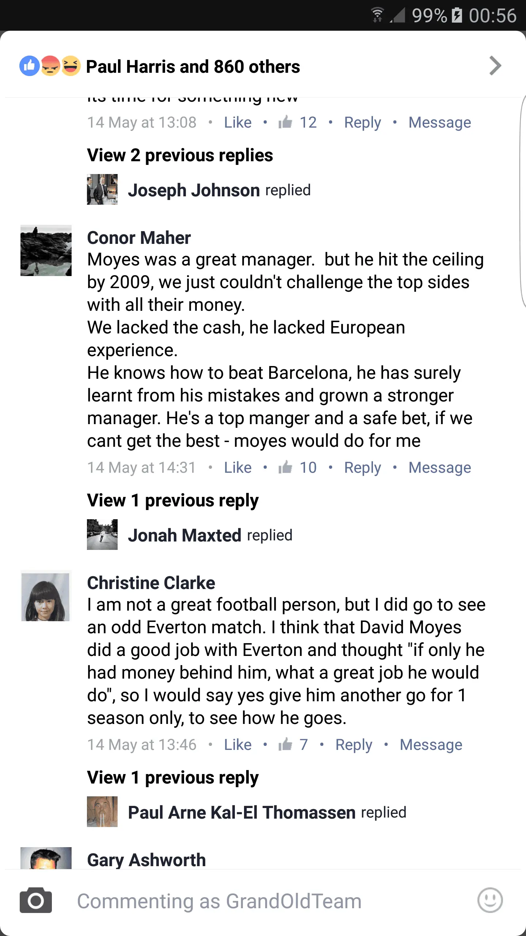Expand previous reply under Christine Clarke's comment
This screenshot has height=936, width=526.
(x=173, y=778)
